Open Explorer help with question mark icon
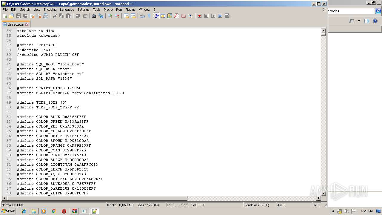 tap(375, 21)
